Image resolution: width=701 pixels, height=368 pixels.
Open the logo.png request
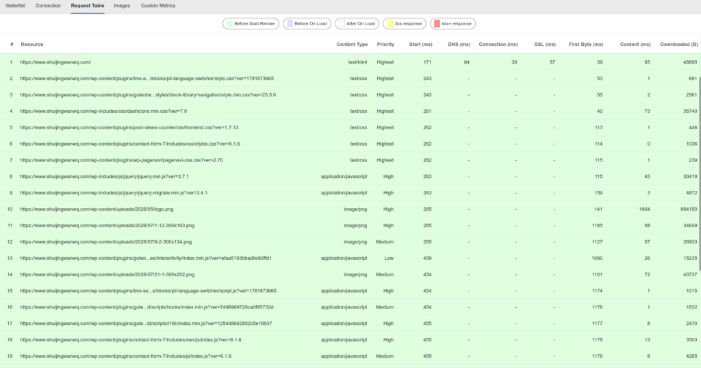(97, 209)
